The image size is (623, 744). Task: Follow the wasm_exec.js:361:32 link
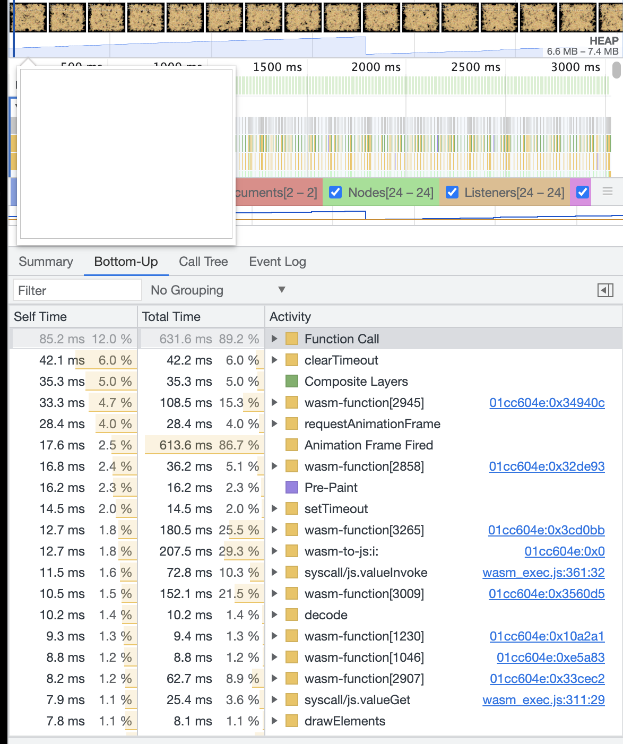543,572
